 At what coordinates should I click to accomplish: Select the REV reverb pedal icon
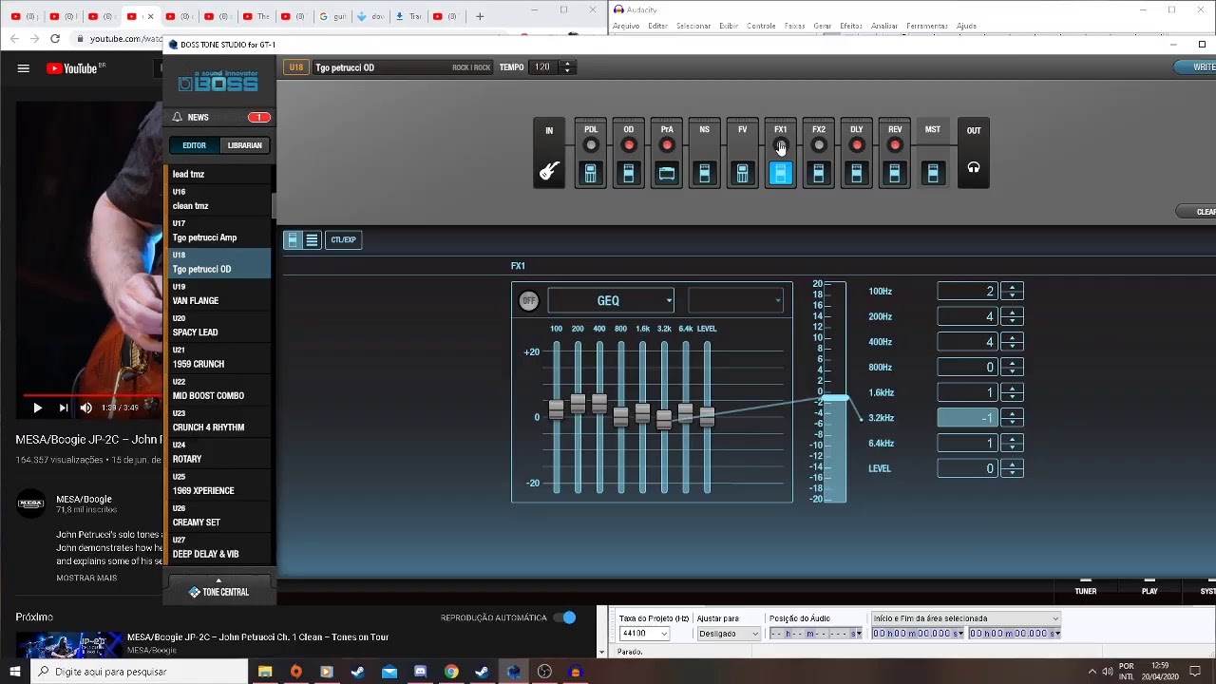(894, 173)
